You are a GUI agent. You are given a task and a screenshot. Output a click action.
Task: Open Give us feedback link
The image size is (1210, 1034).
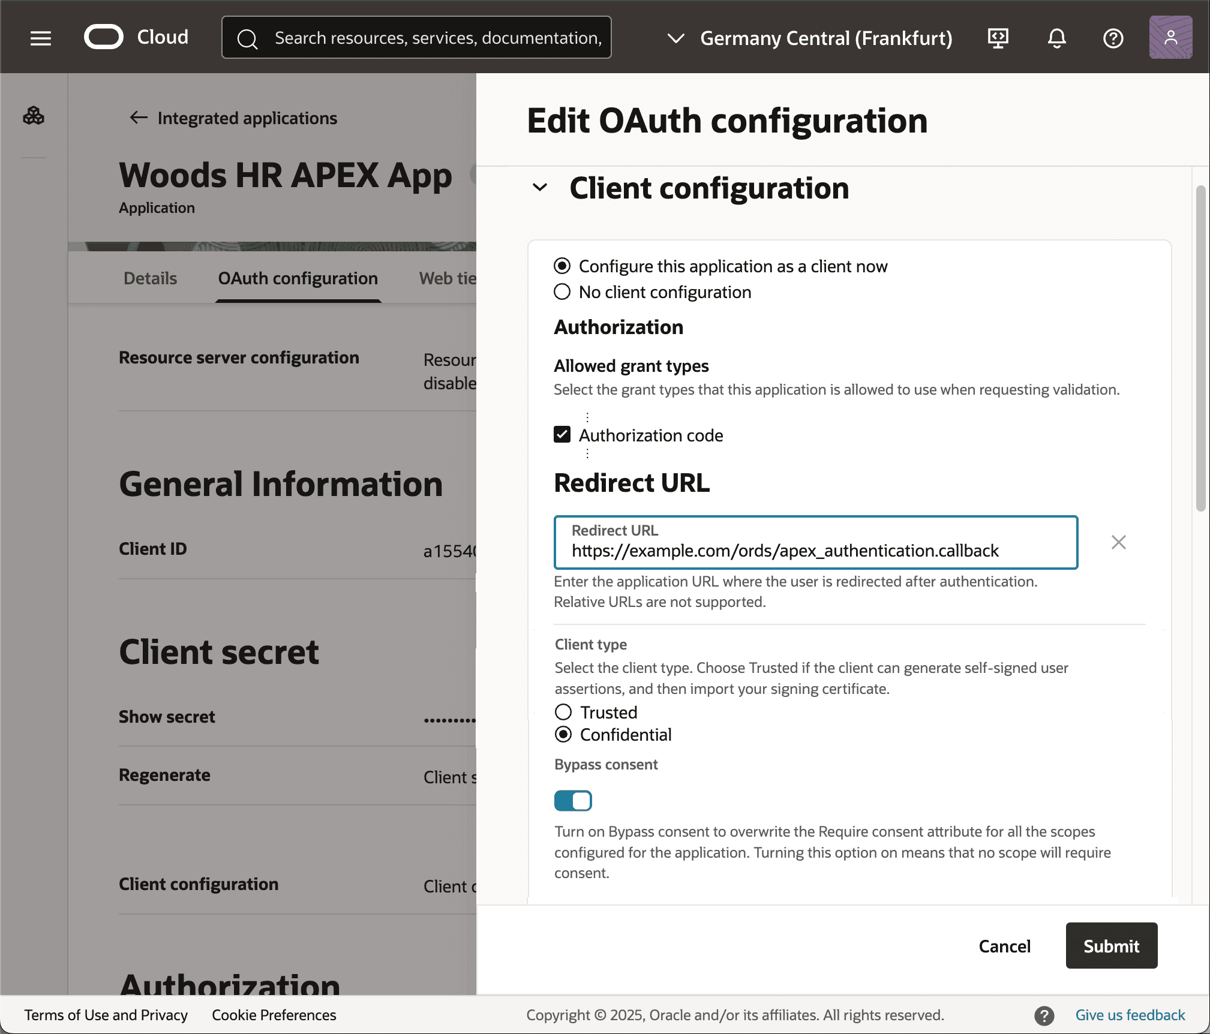click(1130, 1015)
